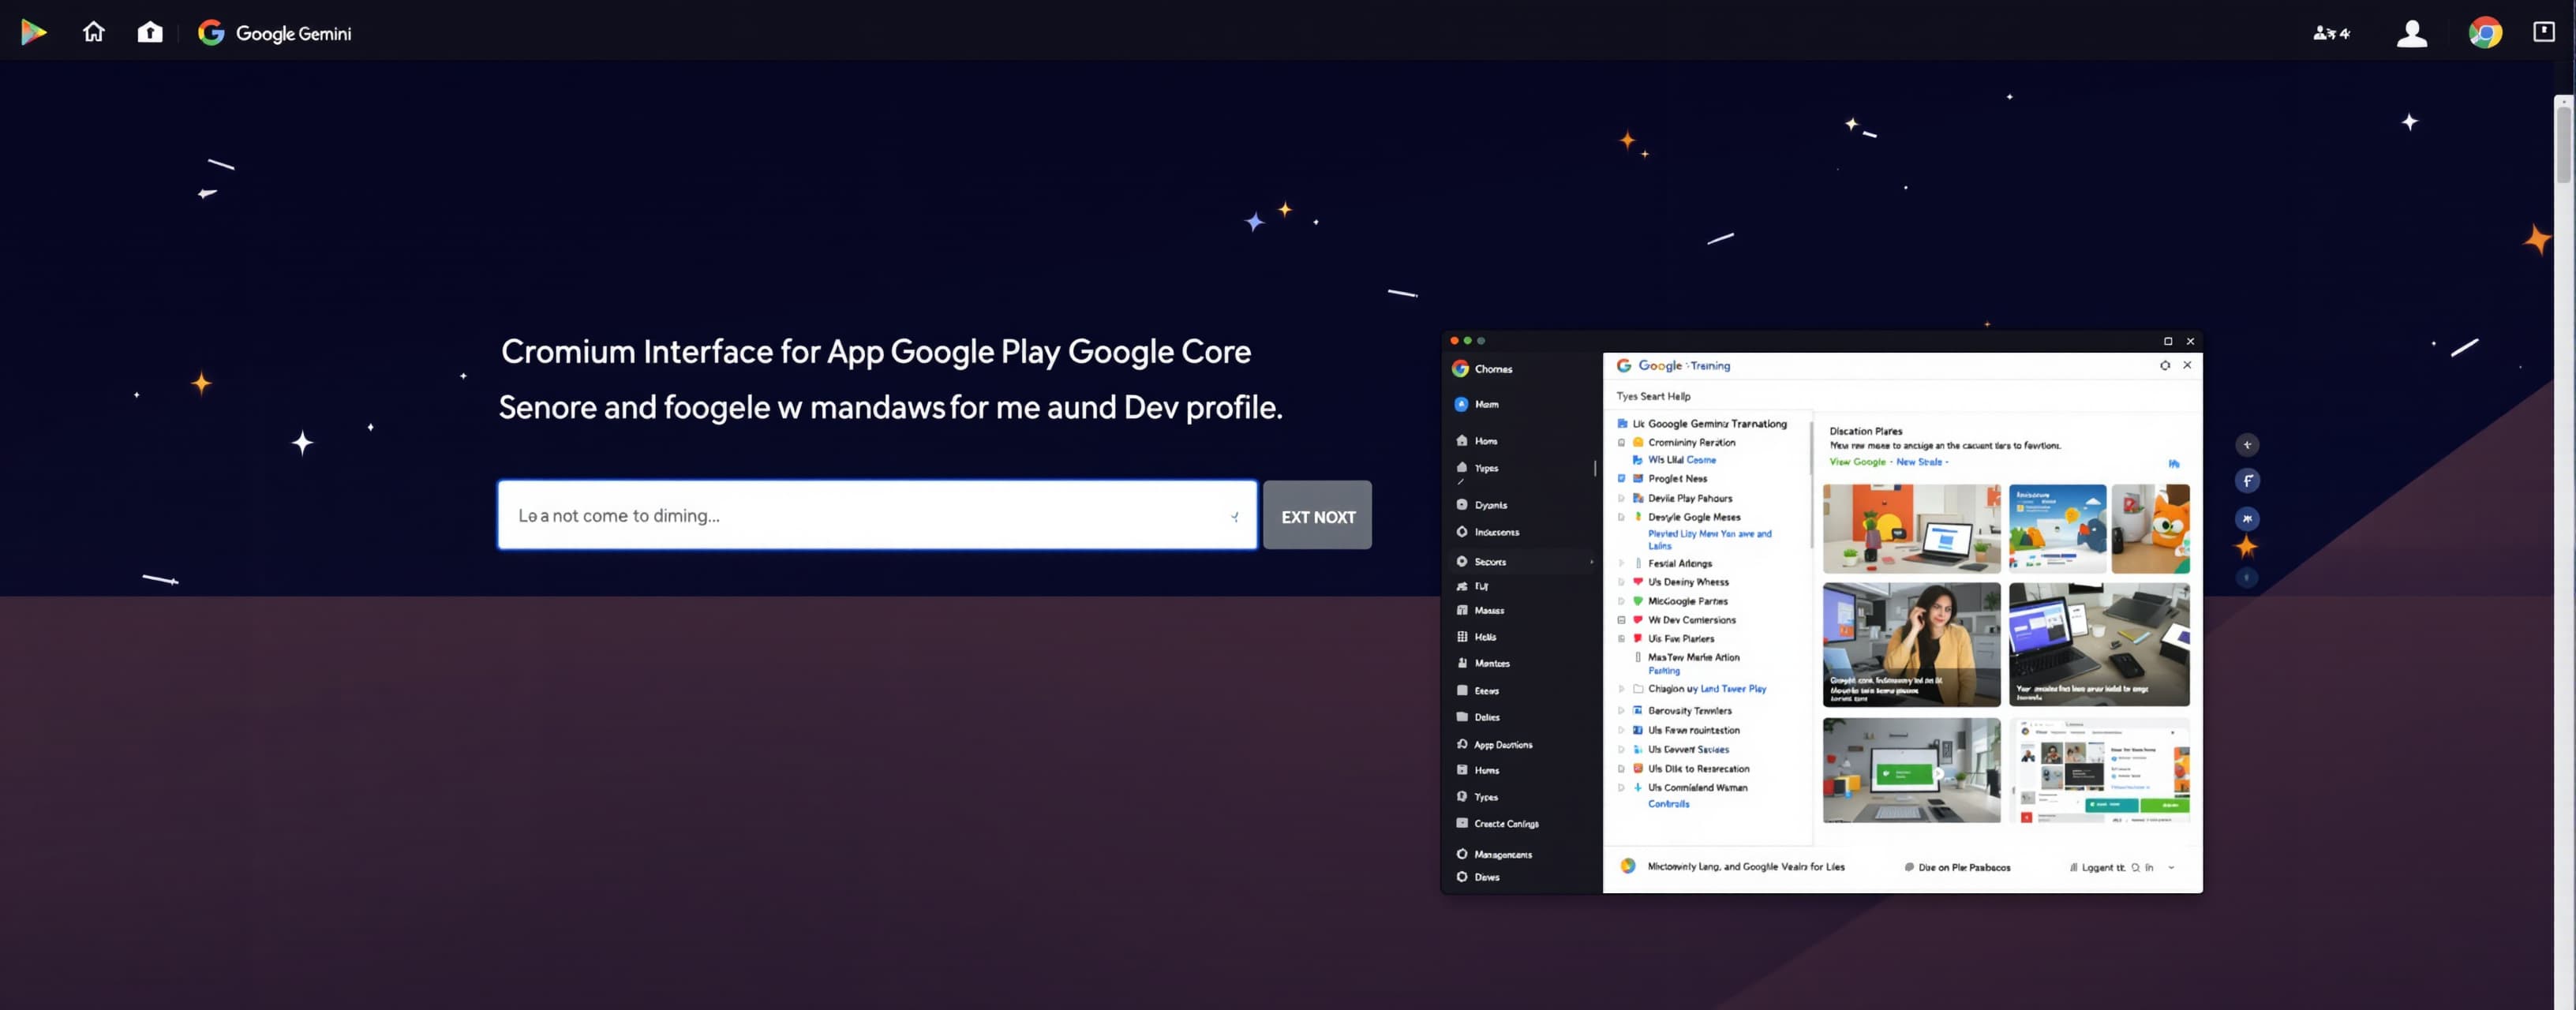Click the Chrome icon in the top bar
This screenshot has height=1010, width=2576.
point(2485,33)
